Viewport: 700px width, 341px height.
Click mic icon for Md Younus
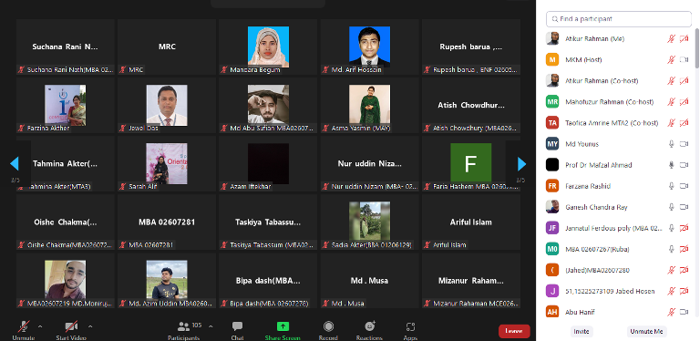[x=671, y=144]
